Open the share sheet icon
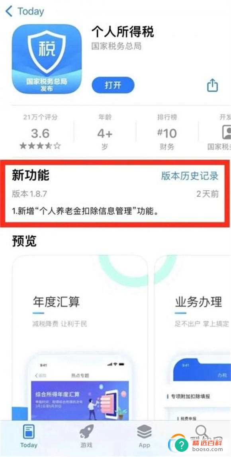Screen dimensions: 231x457 (213, 86)
